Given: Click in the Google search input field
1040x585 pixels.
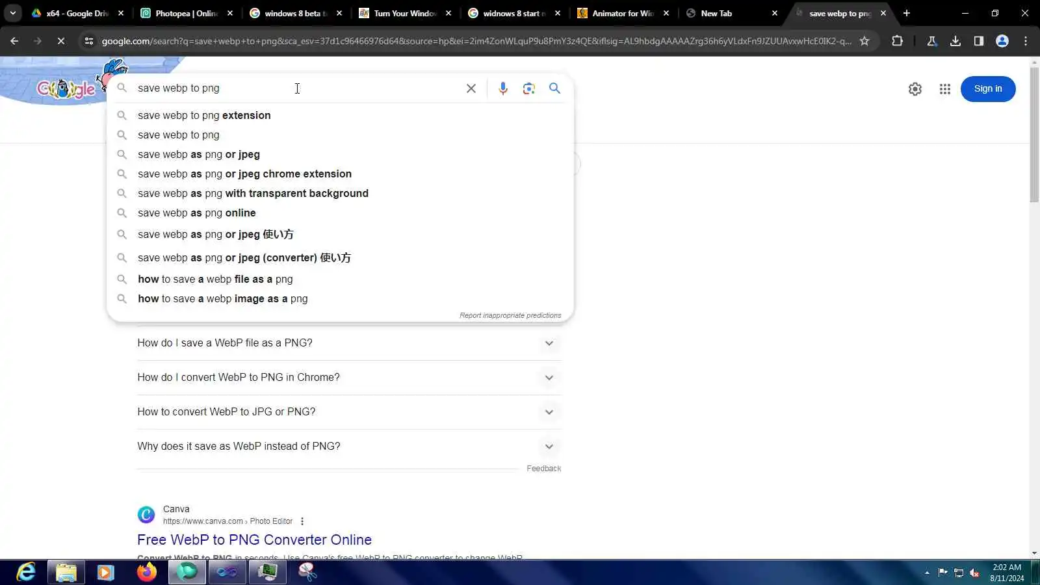Looking at the screenshot, I should [x=296, y=88].
